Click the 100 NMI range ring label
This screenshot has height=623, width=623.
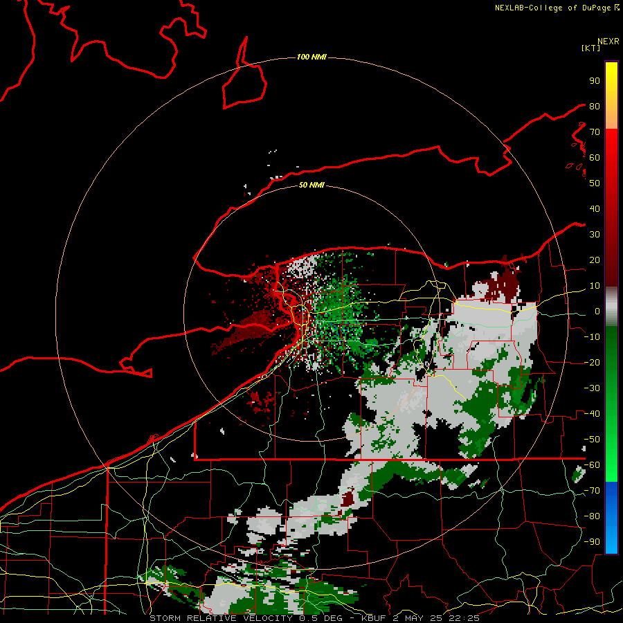pyautogui.click(x=311, y=57)
